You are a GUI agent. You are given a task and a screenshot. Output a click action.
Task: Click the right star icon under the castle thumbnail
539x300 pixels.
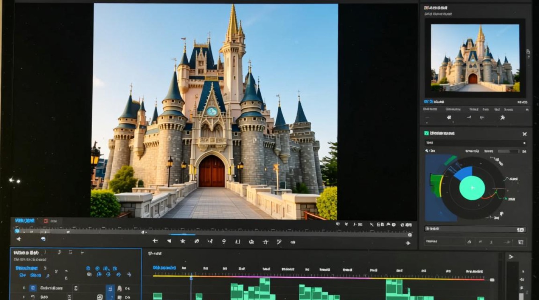point(502,118)
